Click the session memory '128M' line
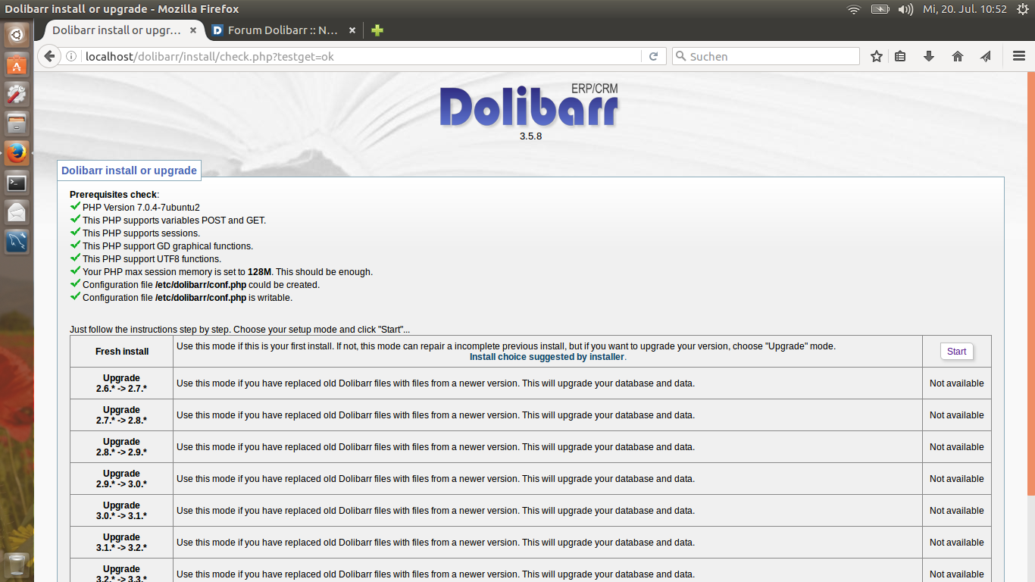The width and height of the screenshot is (1035, 582). coord(227,272)
